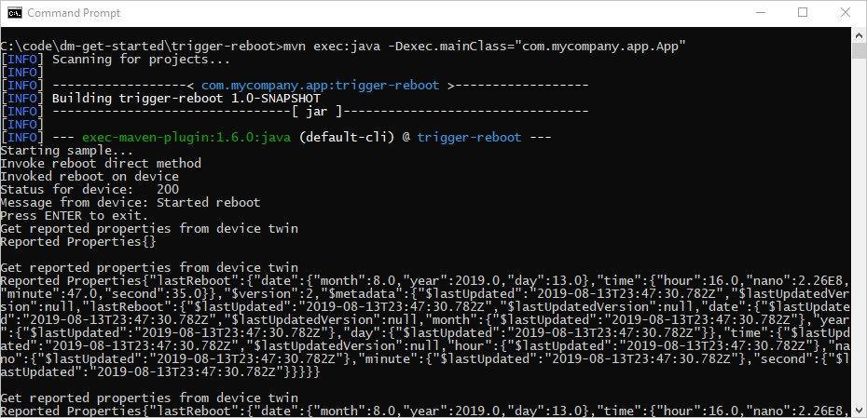The image size is (867, 418).
Task: Click the 'Status for device: 200' line
Action: tap(89, 189)
